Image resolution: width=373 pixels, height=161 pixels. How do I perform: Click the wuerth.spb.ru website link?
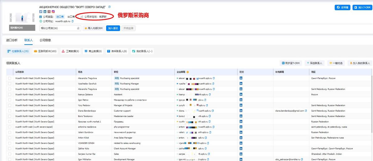[63, 21]
